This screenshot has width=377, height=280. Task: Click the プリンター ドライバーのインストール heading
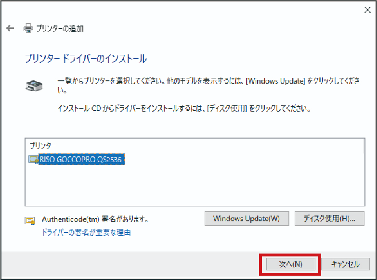(x=86, y=59)
